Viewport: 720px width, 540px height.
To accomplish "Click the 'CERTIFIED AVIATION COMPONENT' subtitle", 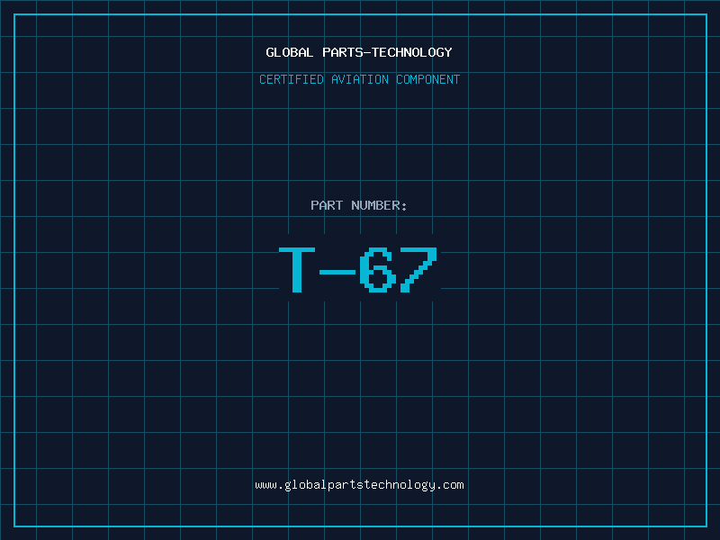I will point(359,79).
